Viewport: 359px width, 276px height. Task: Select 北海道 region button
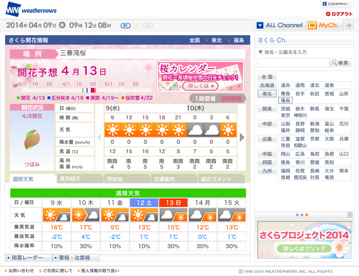(267, 85)
